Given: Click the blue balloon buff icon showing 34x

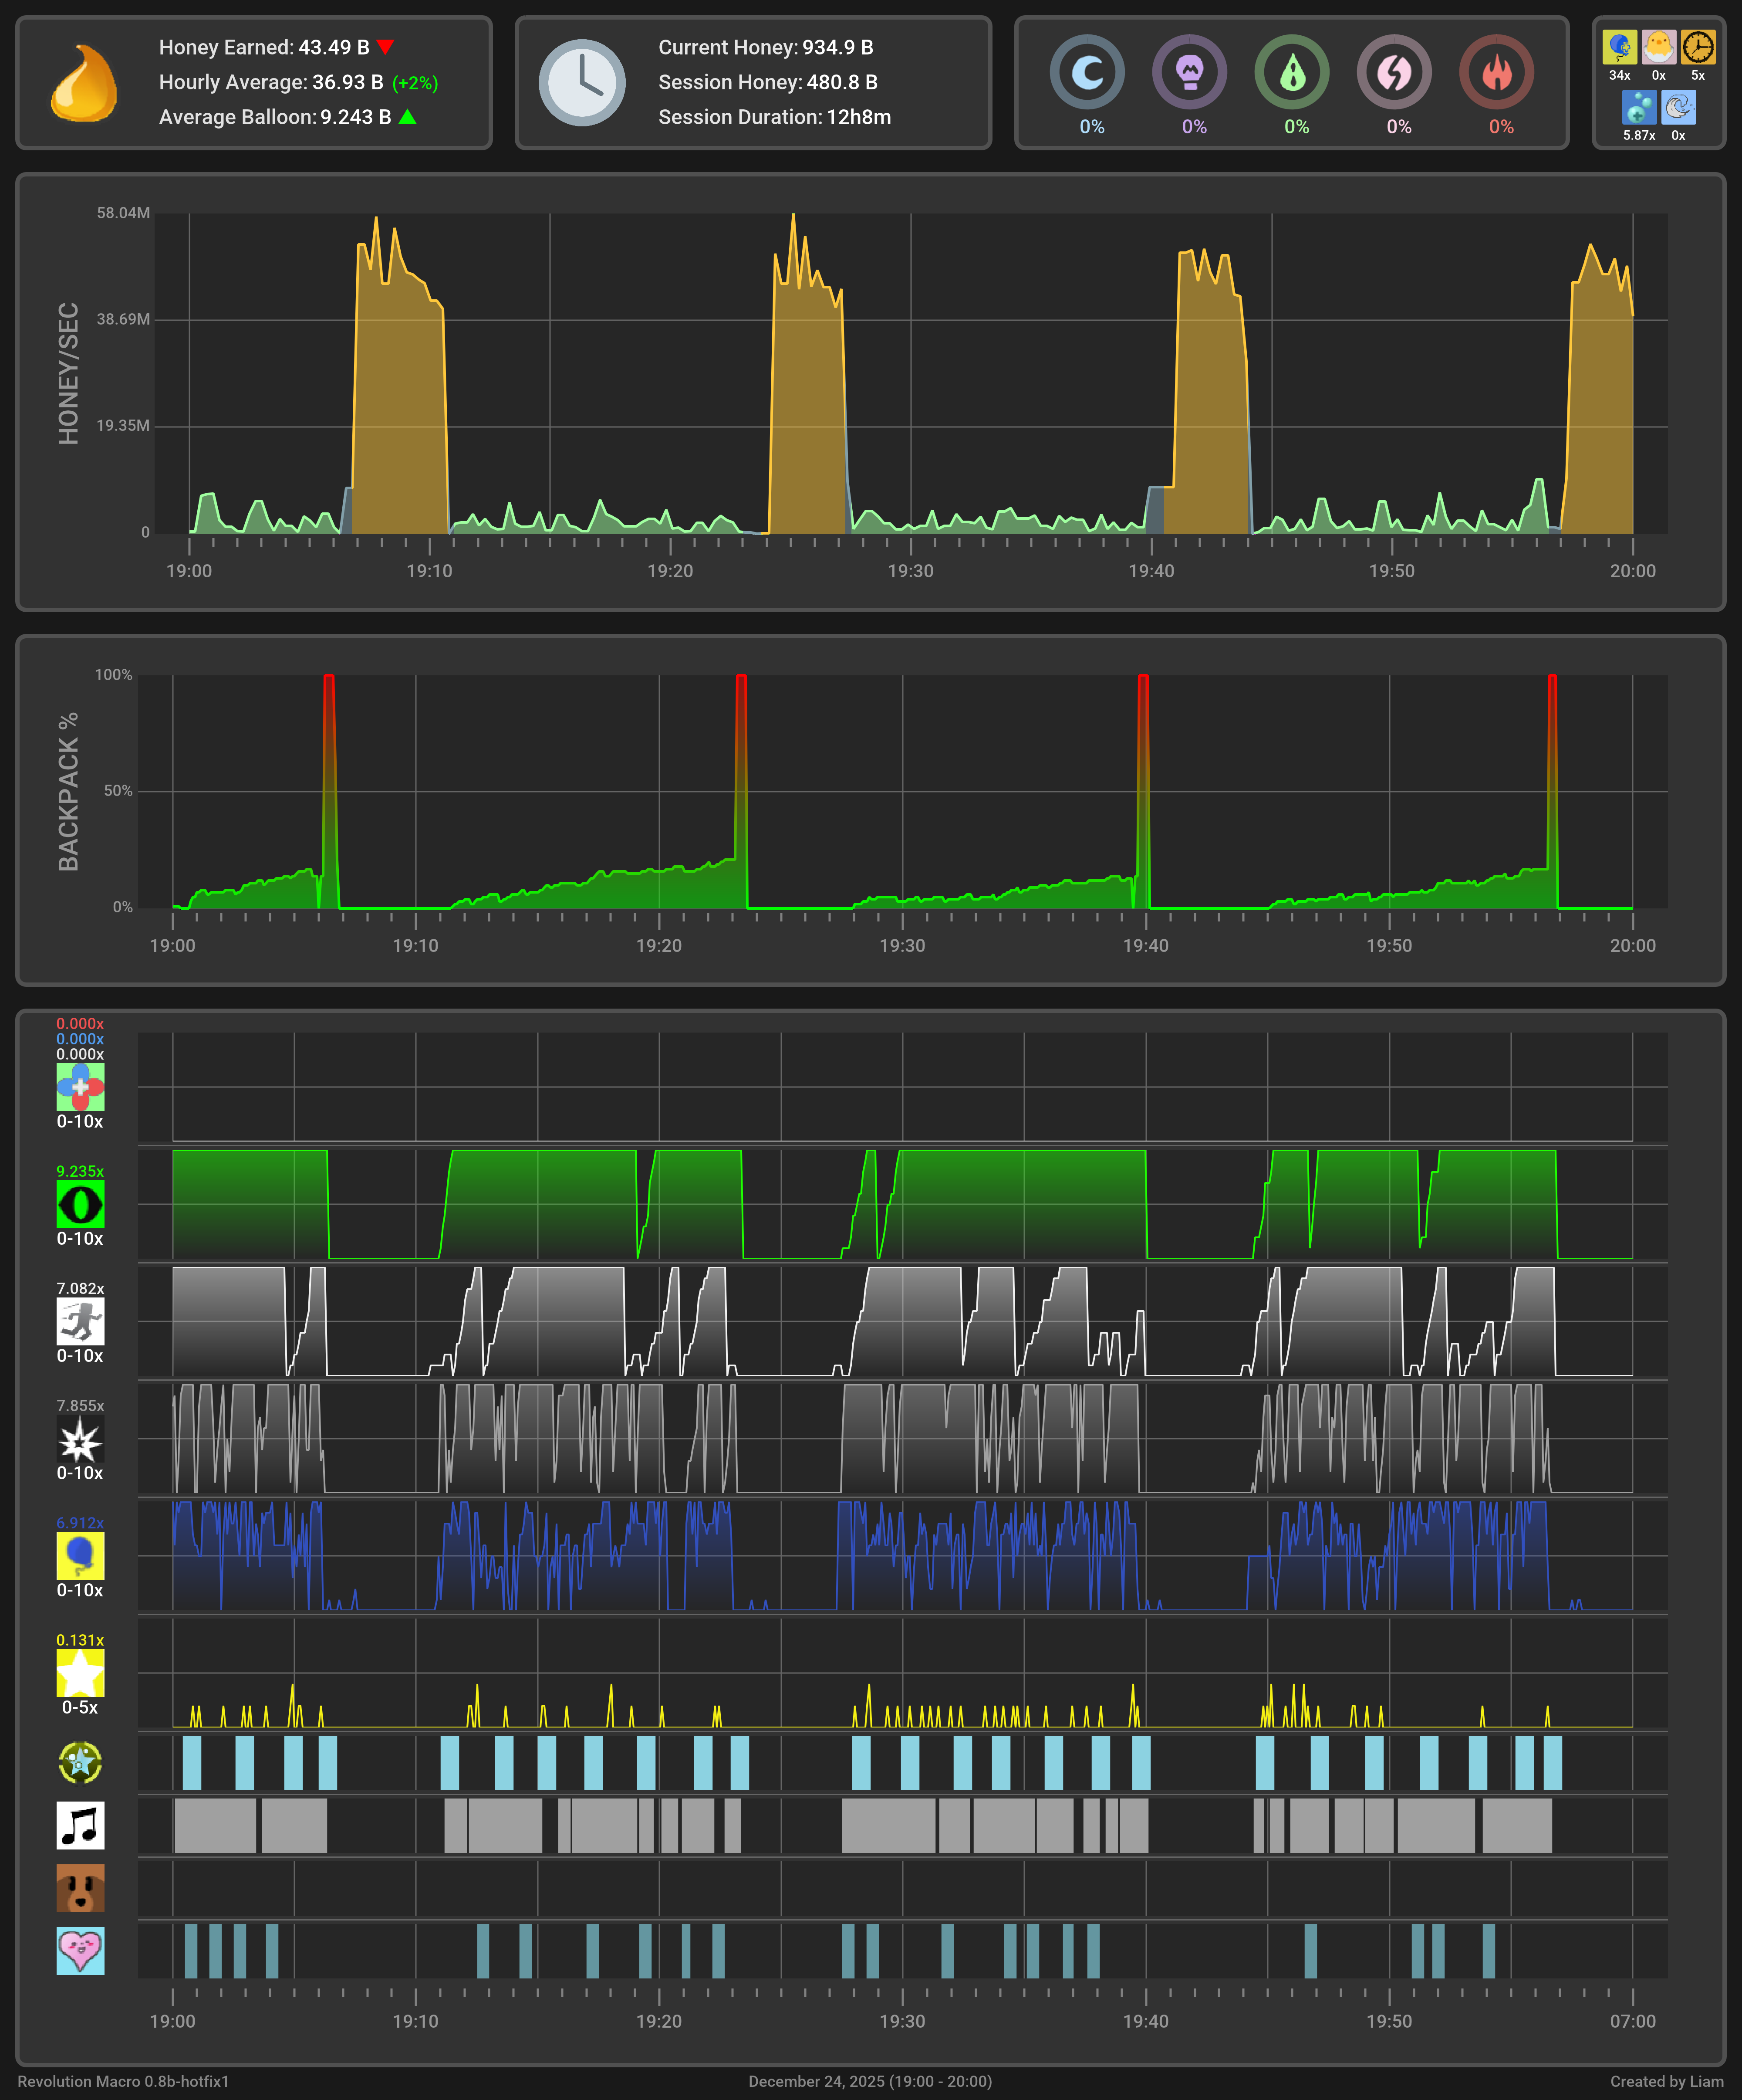Looking at the screenshot, I should 1619,47.
